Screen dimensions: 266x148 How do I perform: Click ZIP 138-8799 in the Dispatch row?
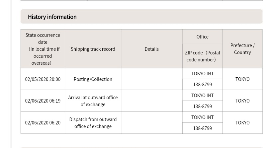(x=203, y=128)
